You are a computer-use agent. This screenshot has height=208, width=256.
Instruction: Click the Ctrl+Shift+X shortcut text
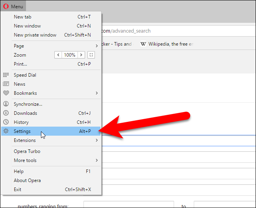(x=78, y=190)
